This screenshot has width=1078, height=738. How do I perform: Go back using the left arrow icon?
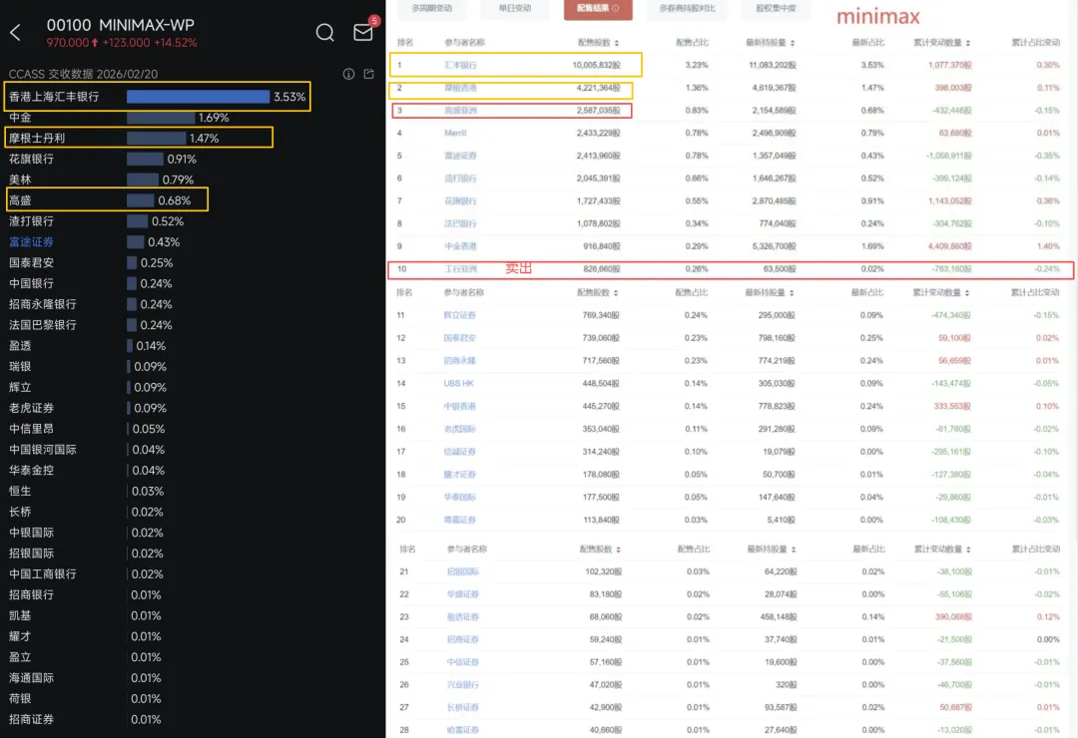[x=16, y=32]
